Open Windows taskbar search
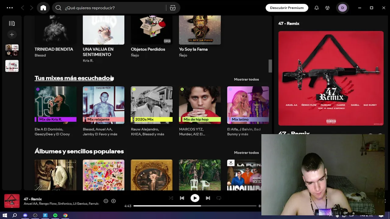Screen dimensions: 390x219 pyautogui.click(x=15, y=215)
